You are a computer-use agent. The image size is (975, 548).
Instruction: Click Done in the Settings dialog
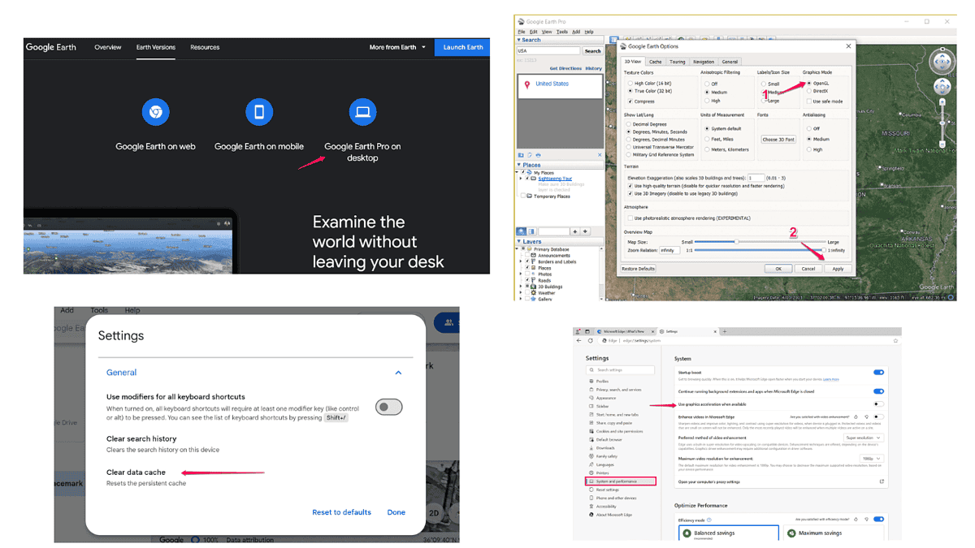pos(396,512)
